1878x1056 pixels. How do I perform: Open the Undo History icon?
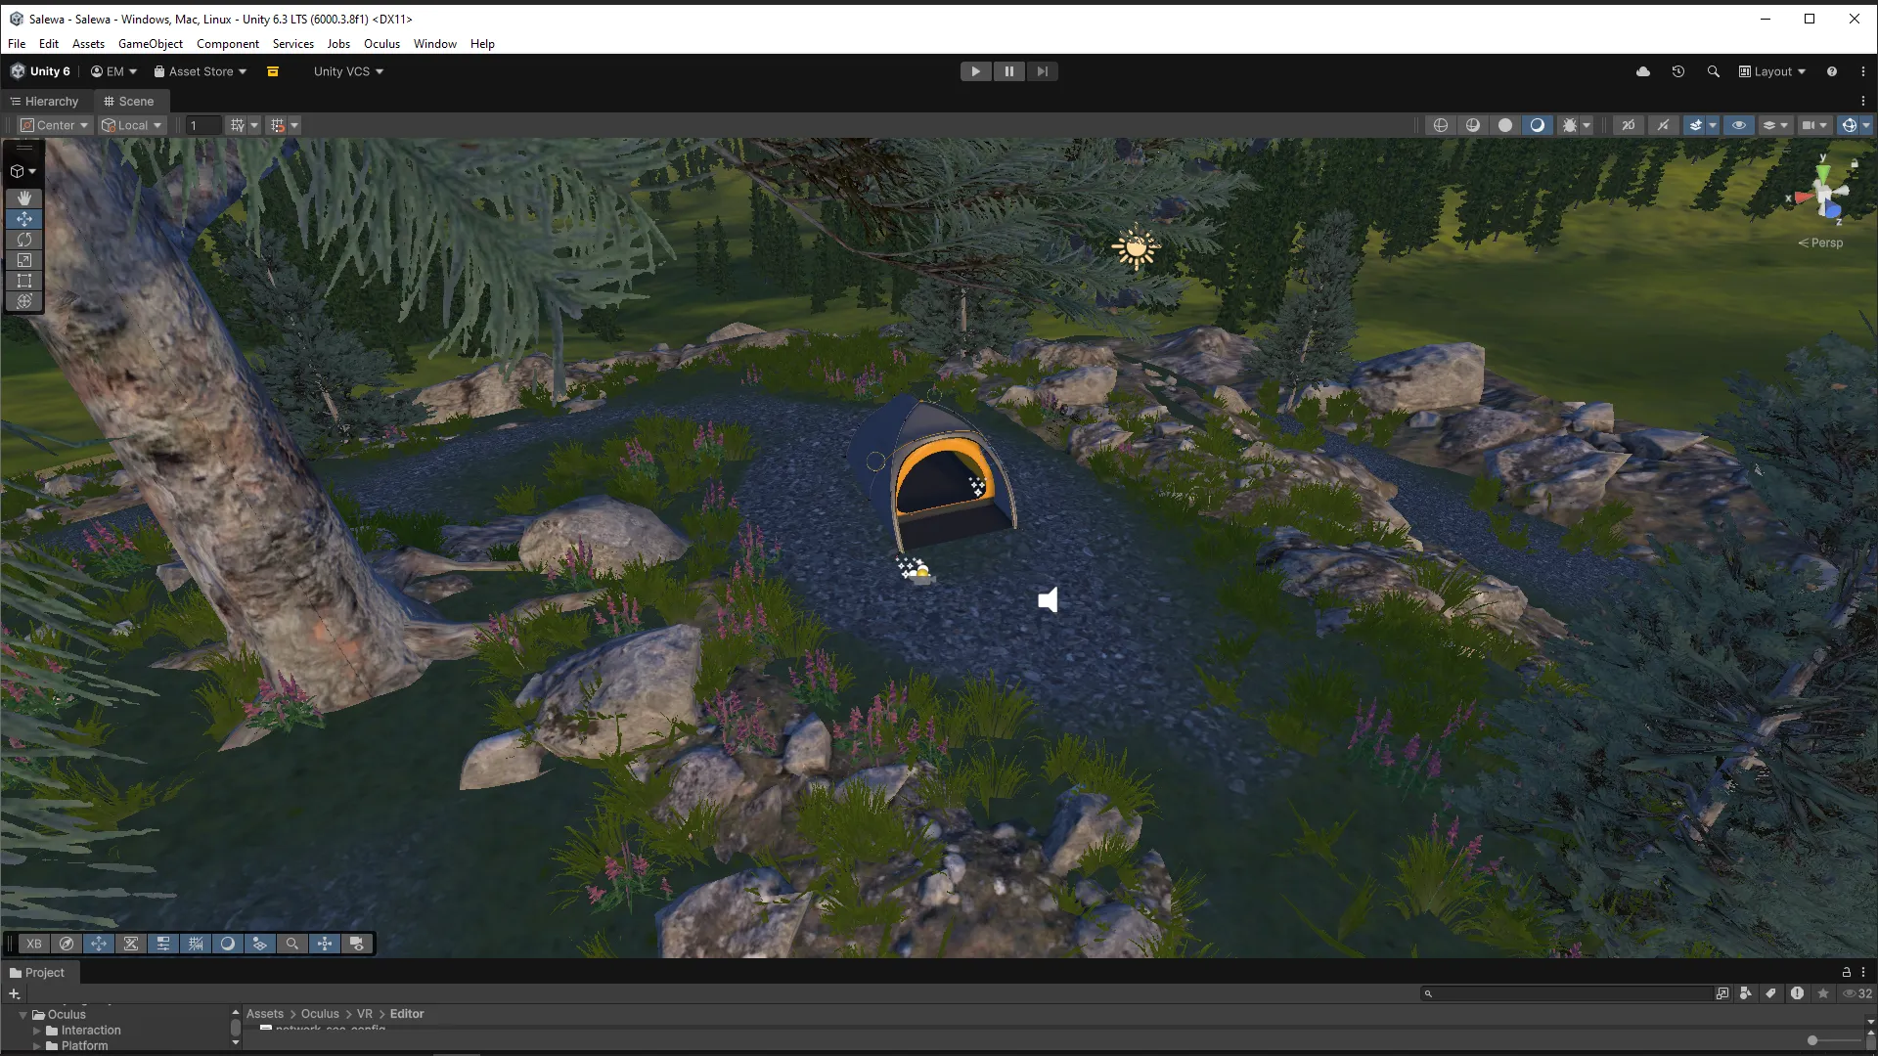click(1678, 71)
